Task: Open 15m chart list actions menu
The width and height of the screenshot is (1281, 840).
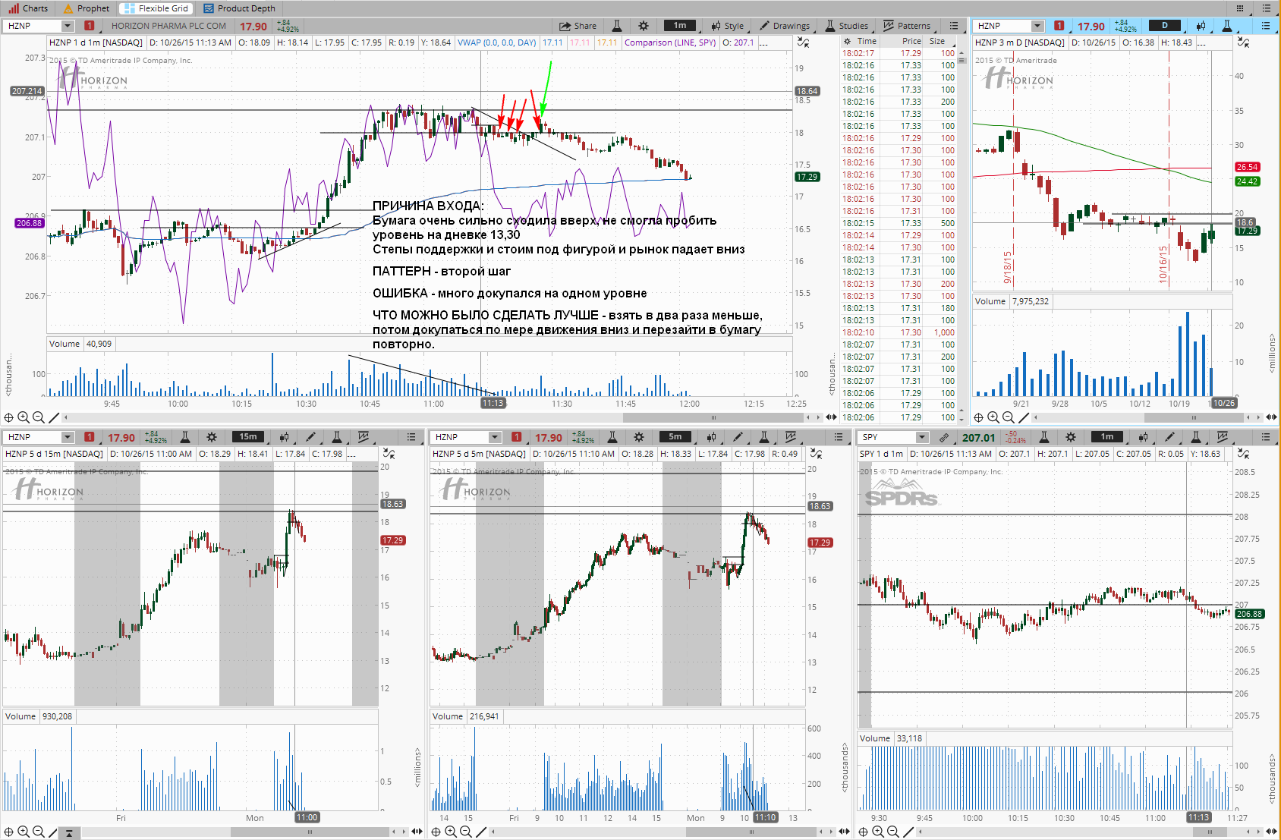Action: point(411,437)
